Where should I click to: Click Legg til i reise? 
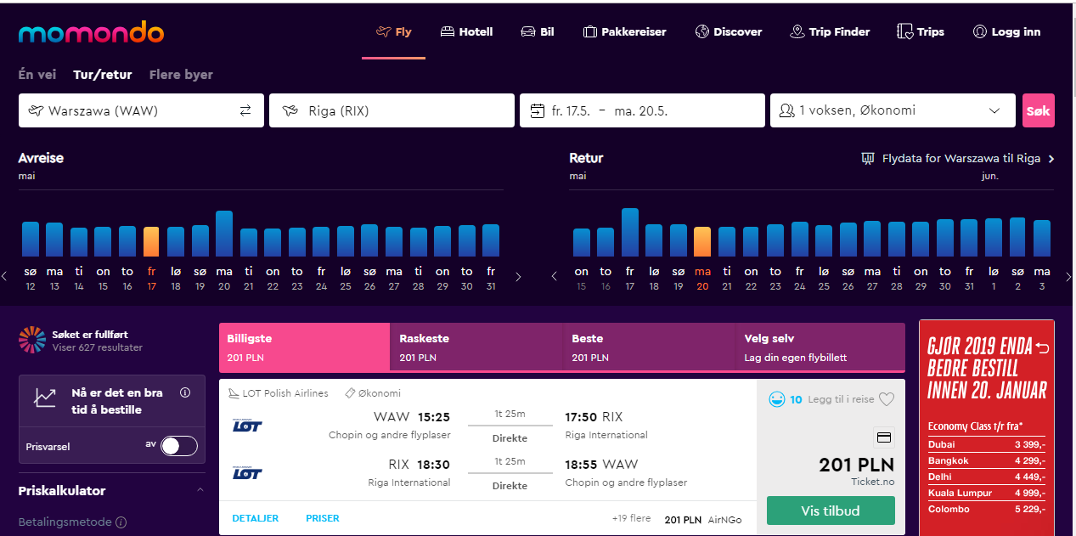[841, 399]
